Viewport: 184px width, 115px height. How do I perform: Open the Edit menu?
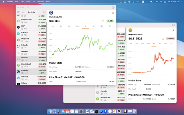tap(22, 2)
